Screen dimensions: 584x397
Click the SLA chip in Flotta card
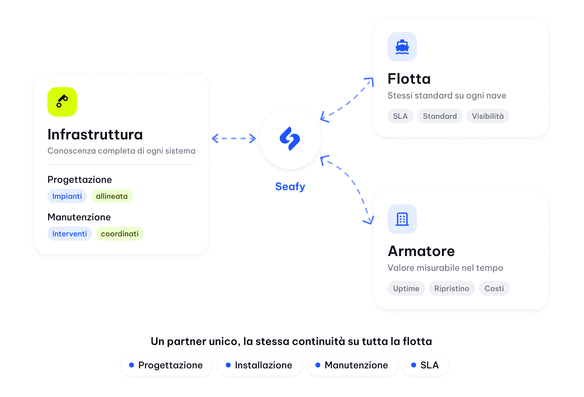click(400, 116)
